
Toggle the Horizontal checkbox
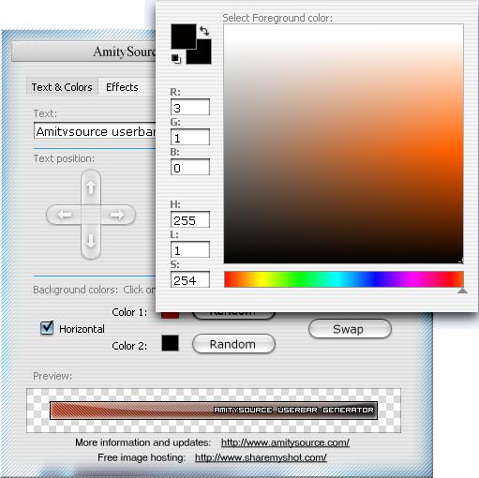tap(47, 328)
